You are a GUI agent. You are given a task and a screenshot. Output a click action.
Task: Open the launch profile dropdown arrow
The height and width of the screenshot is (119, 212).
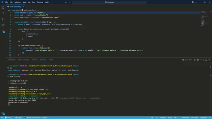pos(192,60)
